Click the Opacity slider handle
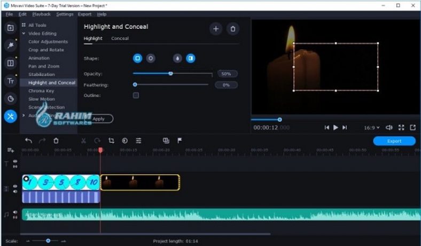This screenshot has width=421, height=246. [170, 73]
